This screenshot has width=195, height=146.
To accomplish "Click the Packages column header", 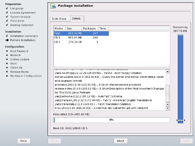I will click(x=90, y=28).
